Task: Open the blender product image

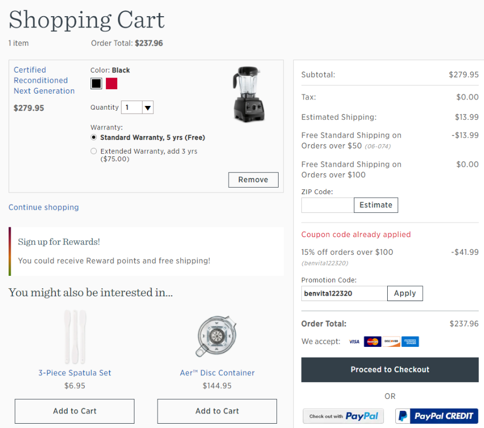Action: 248,94
